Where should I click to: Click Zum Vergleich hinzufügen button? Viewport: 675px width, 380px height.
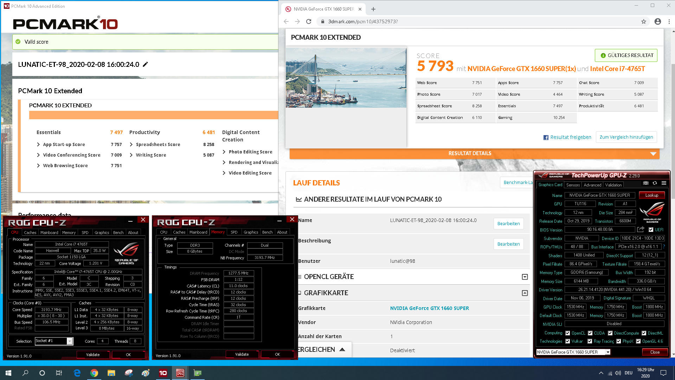(626, 137)
